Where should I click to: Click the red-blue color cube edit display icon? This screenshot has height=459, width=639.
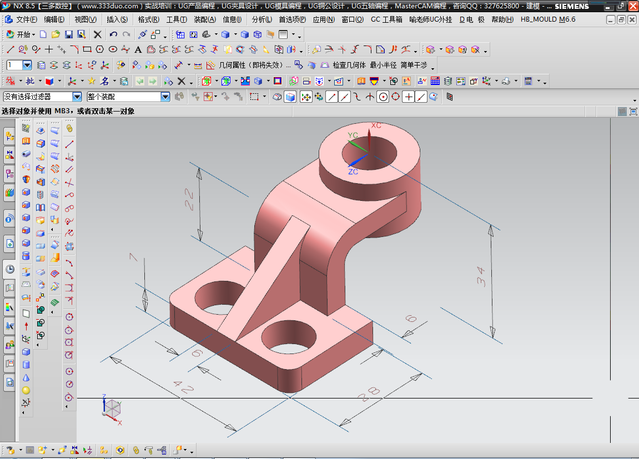click(x=49, y=82)
